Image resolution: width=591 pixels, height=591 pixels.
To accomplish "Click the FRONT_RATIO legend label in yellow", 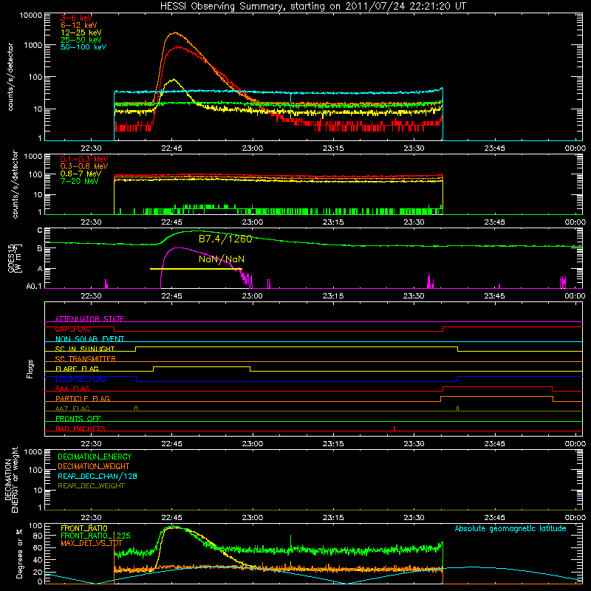I will click(x=84, y=528).
